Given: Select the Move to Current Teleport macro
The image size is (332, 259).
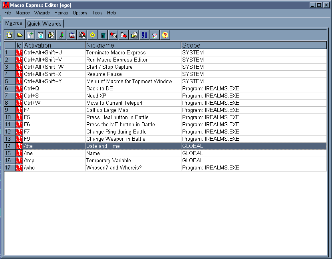Looking at the screenshot, I should point(133,103).
